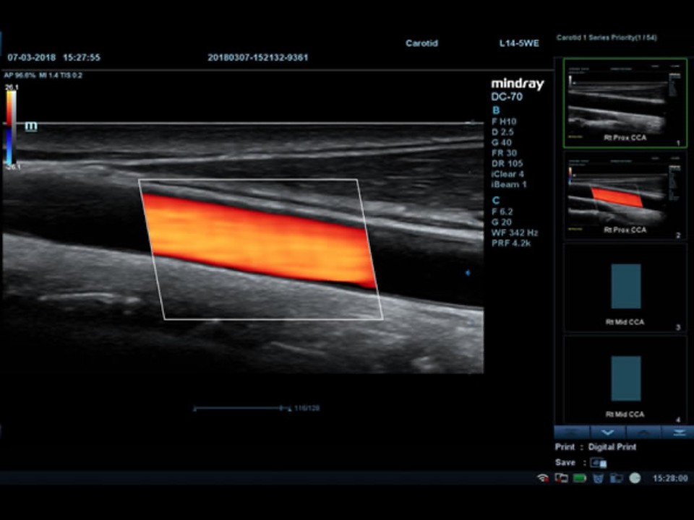Image resolution: width=694 pixels, height=520 pixels.
Task: Click the battery status icon
Action: coord(579,478)
